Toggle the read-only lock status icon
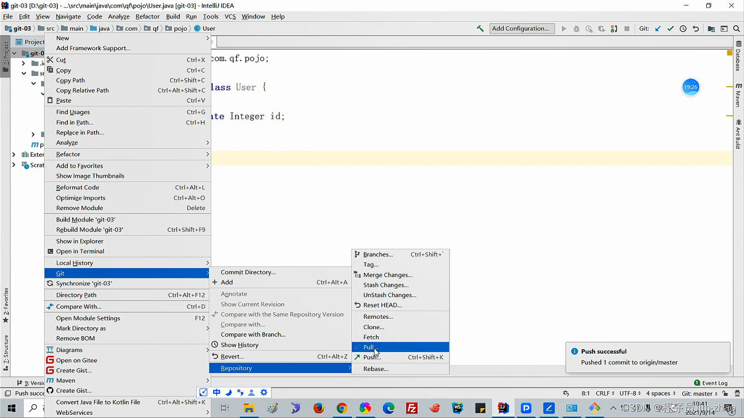Viewport: 744px width, 418px height. [725, 393]
